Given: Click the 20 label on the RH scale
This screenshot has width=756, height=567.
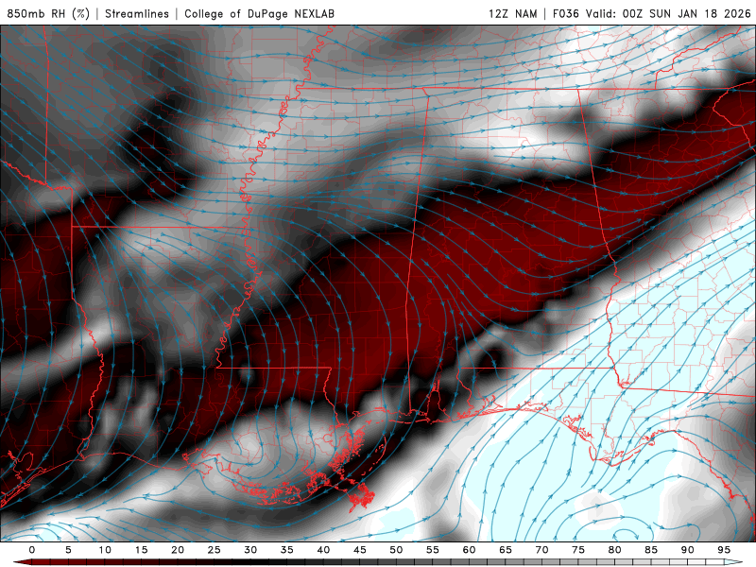Looking at the screenshot, I should pyautogui.click(x=178, y=550).
